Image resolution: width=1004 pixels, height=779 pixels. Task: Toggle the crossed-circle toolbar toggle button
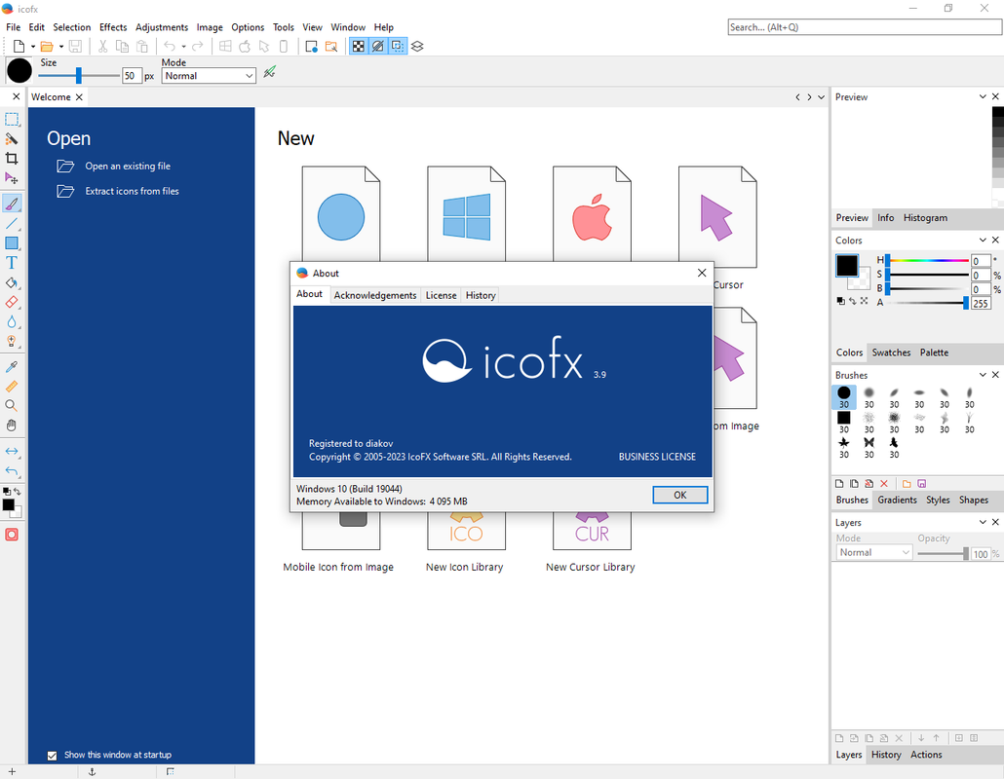pos(378,46)
